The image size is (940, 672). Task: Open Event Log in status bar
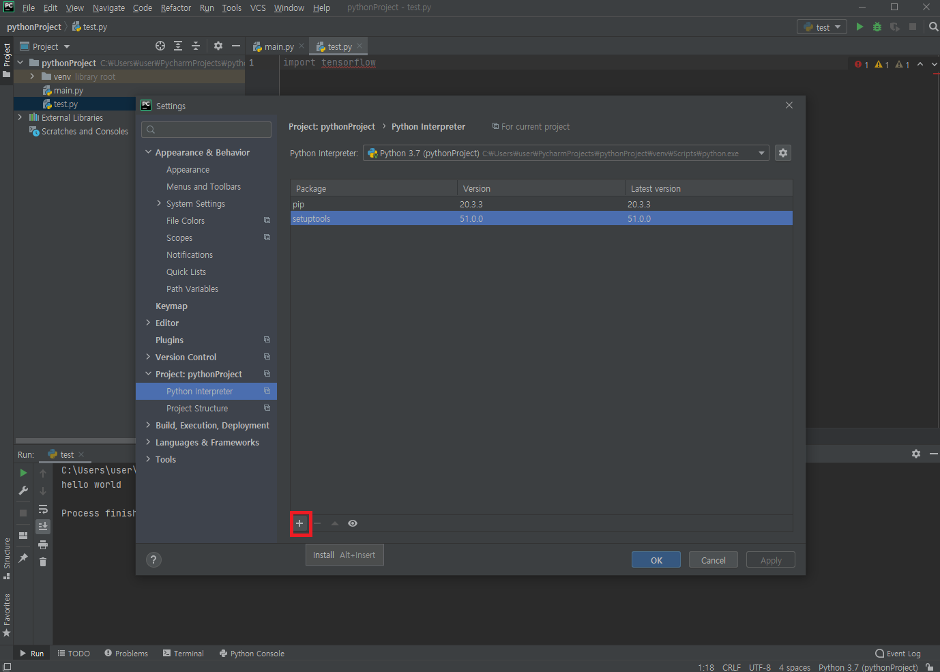[898, 653]
